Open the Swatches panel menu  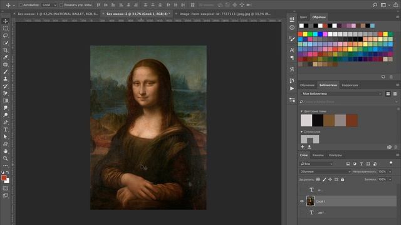coord(397,17)
